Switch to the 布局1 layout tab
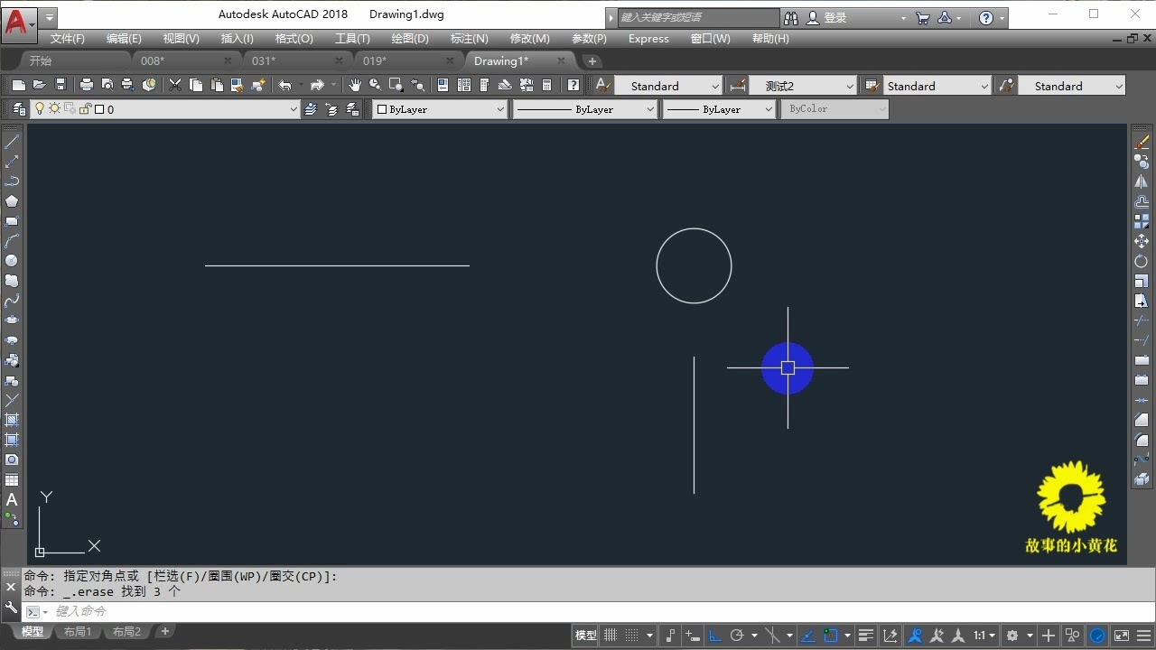The height and width of the screenshot is (650, 1156). [x=78, y=632]
